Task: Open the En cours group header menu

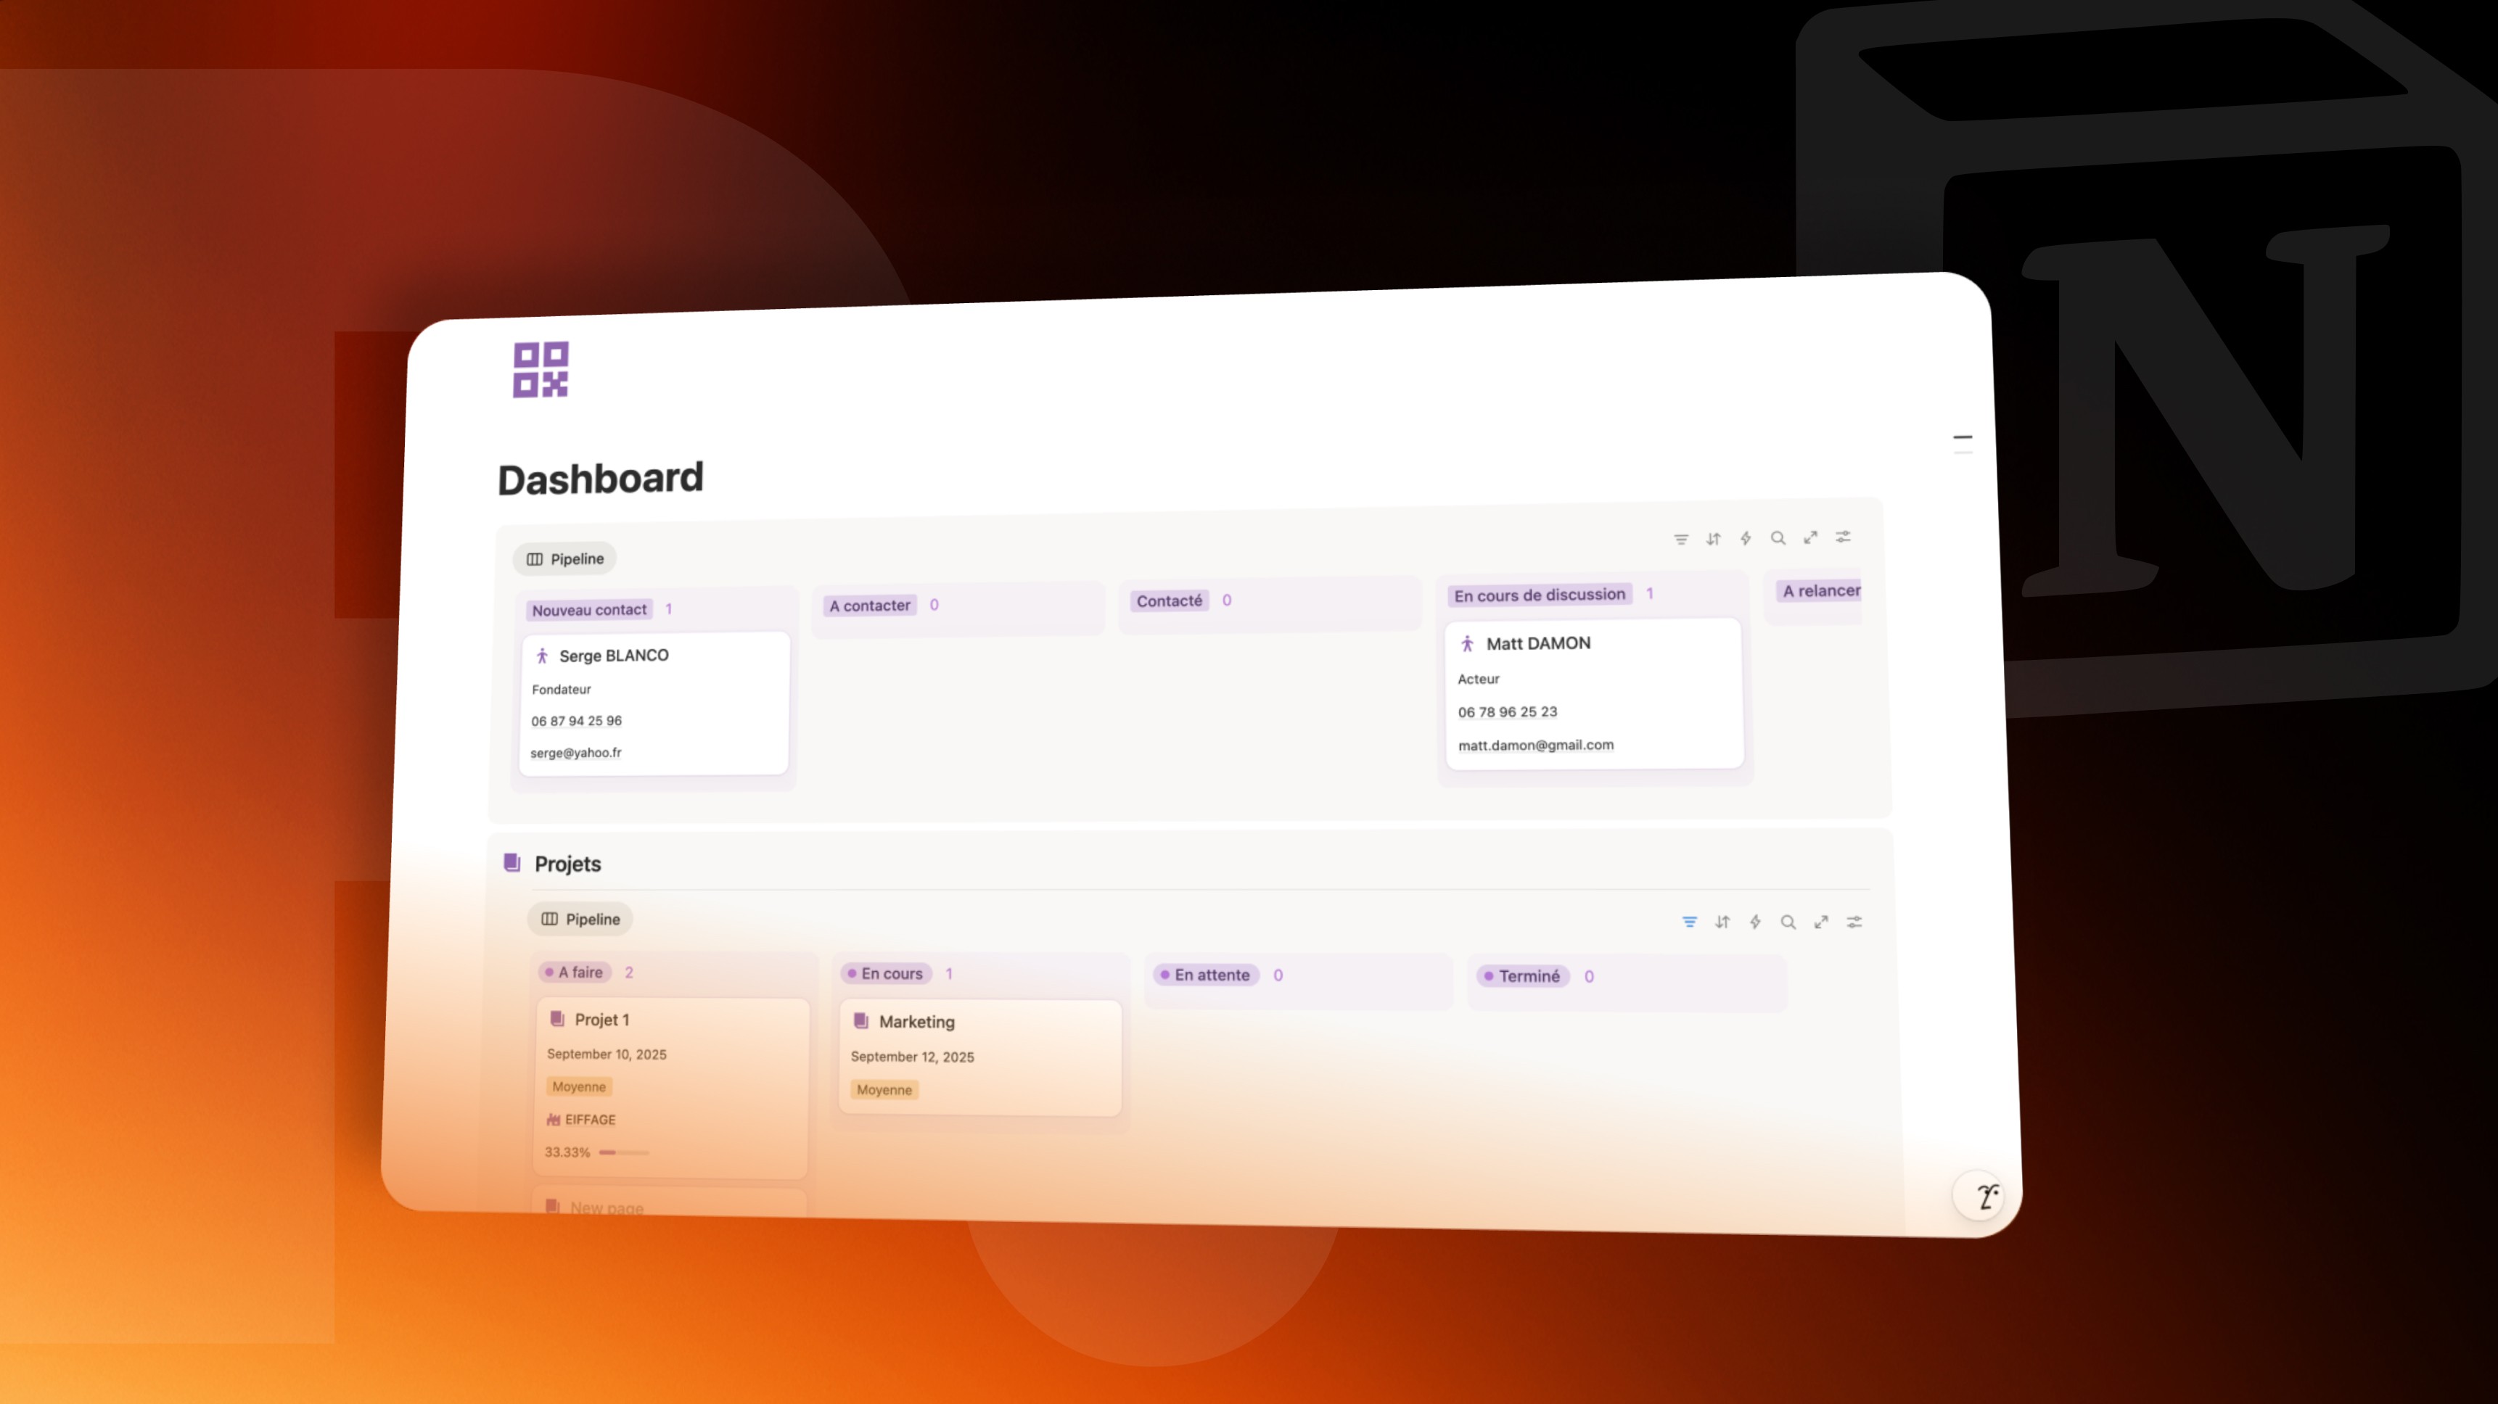Action: [891, 973]
